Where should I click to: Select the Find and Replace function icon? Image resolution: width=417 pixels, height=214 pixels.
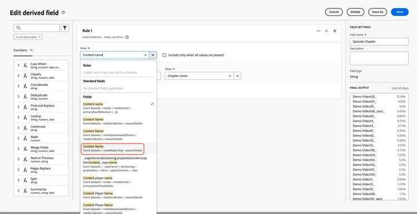point(25,107)
